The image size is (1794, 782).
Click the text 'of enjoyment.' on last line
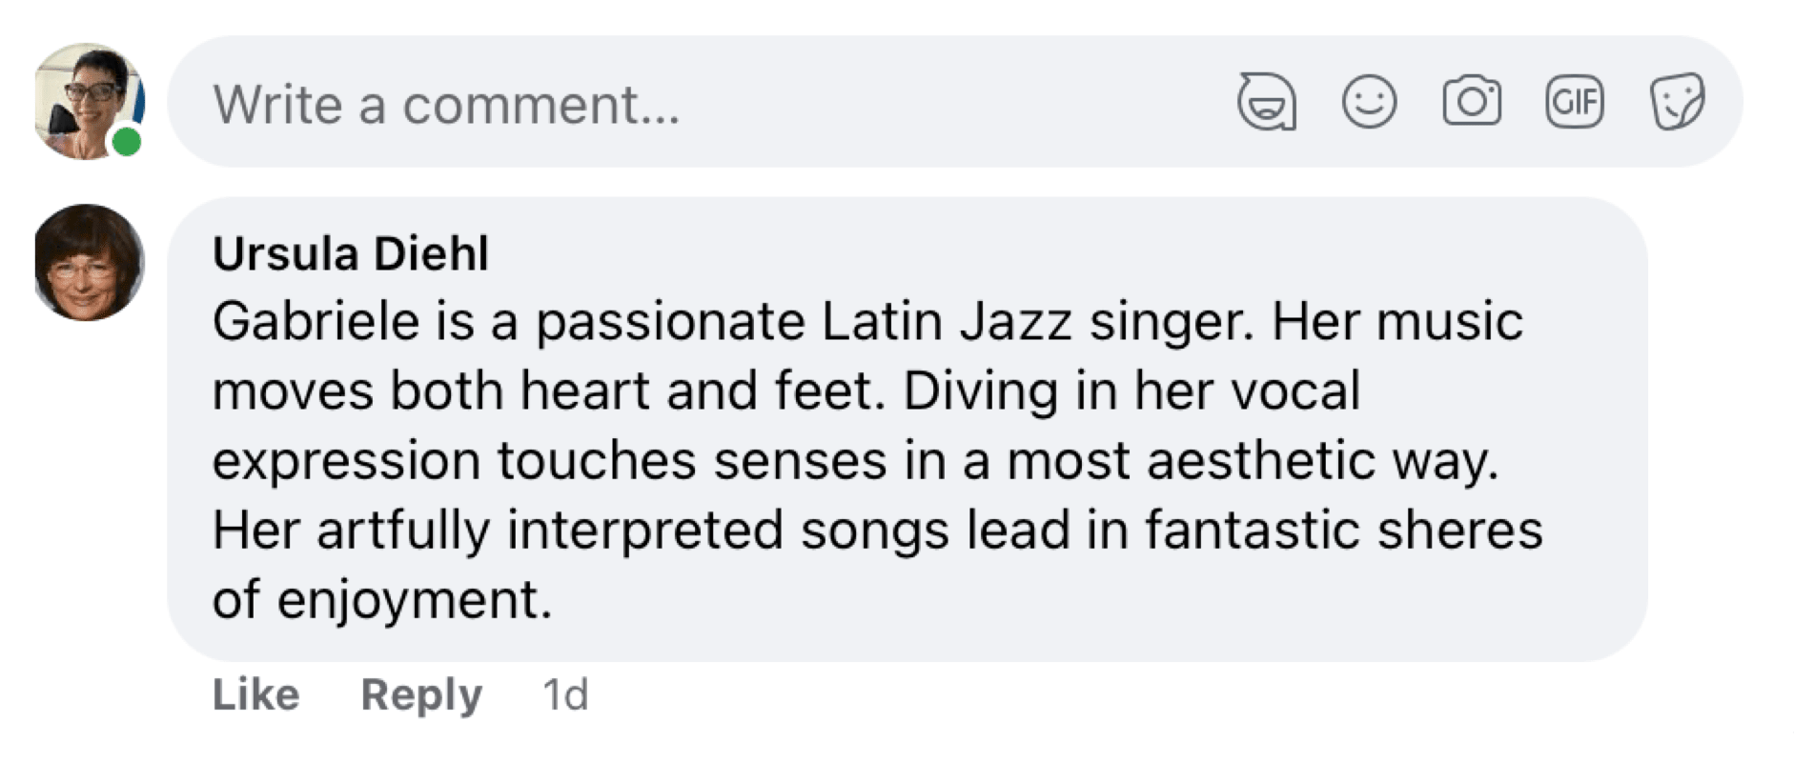381,599
